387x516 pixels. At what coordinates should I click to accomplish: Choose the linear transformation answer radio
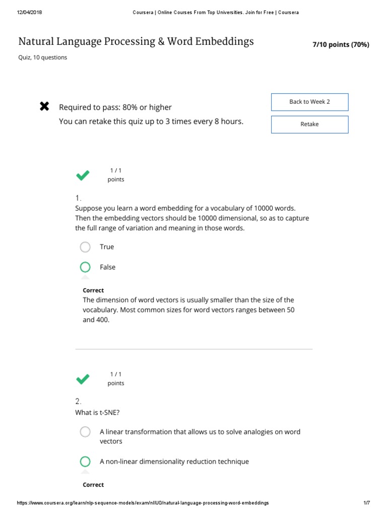click(x=85, y=432)
